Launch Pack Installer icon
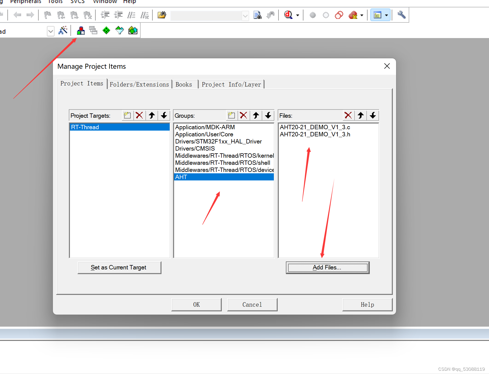Image resolution: width=489 pixels, height=374 pixels. (x=133, y=30)
